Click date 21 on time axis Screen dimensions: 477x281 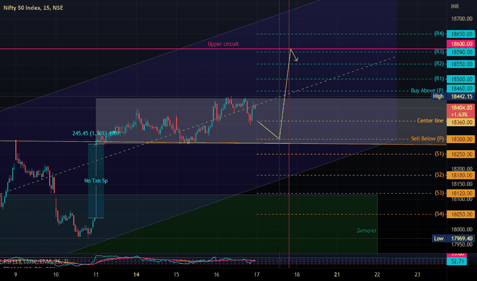[337, 275]
